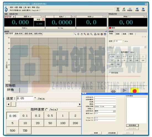Reset peak value with red circular arrow

[x=43, y=19]
